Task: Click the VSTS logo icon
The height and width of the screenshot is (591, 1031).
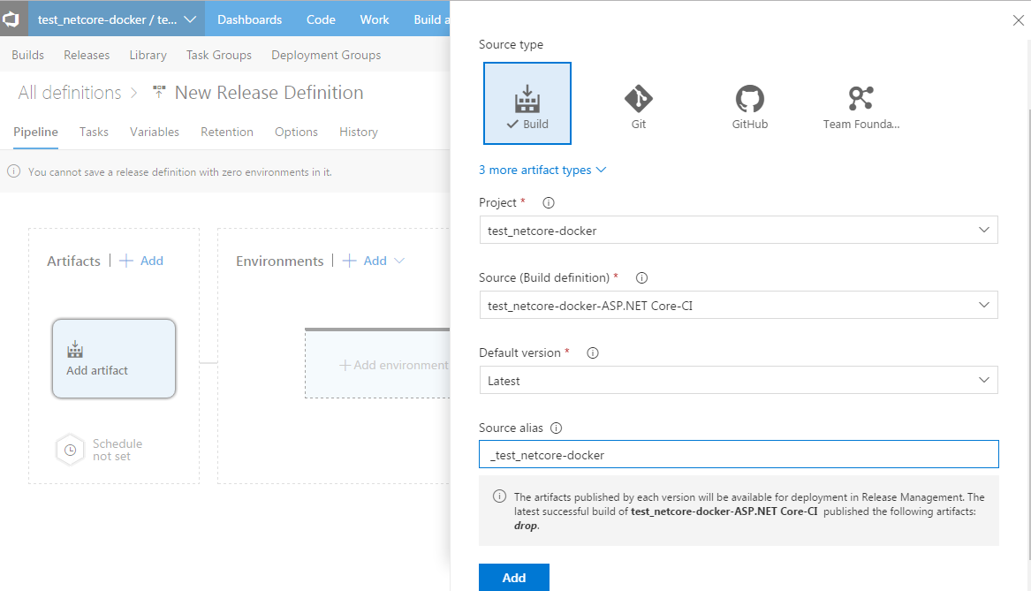Action: [11, 19]
